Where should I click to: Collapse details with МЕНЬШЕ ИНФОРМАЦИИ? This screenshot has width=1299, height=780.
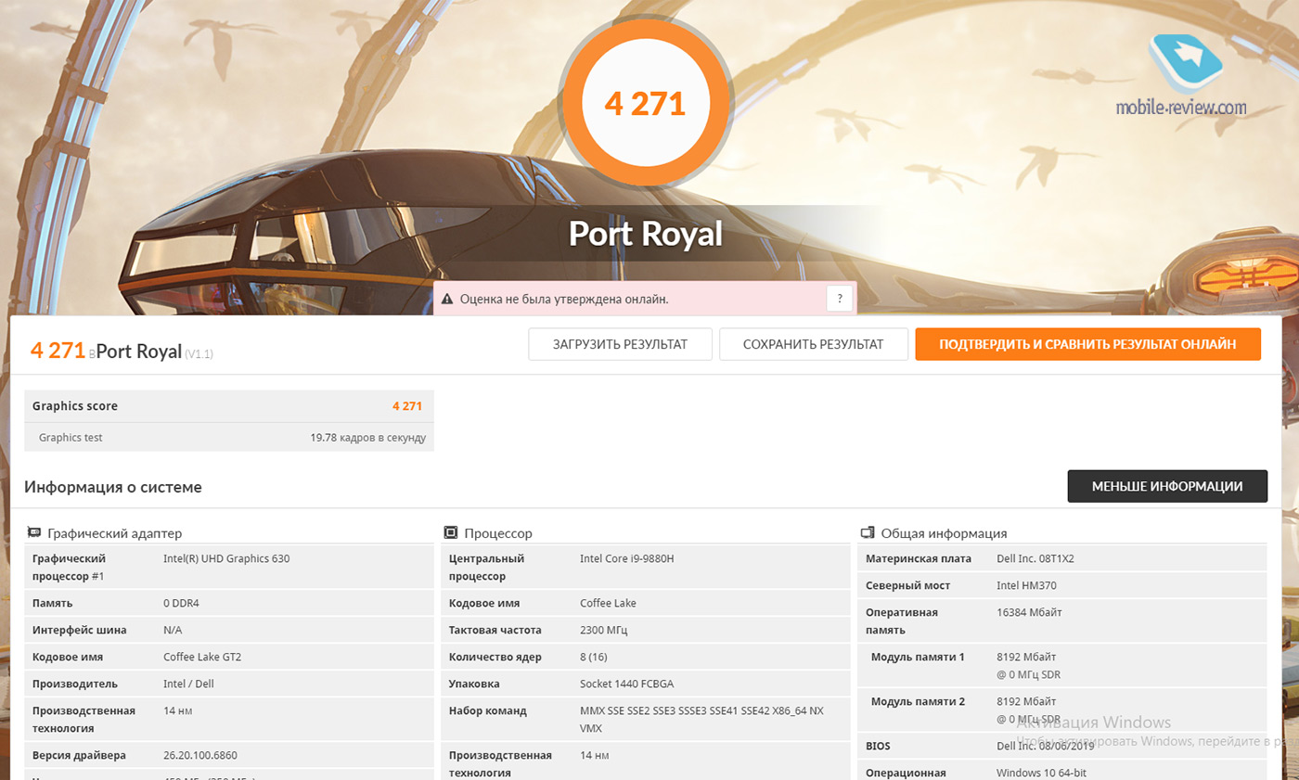click(1167, 486)
